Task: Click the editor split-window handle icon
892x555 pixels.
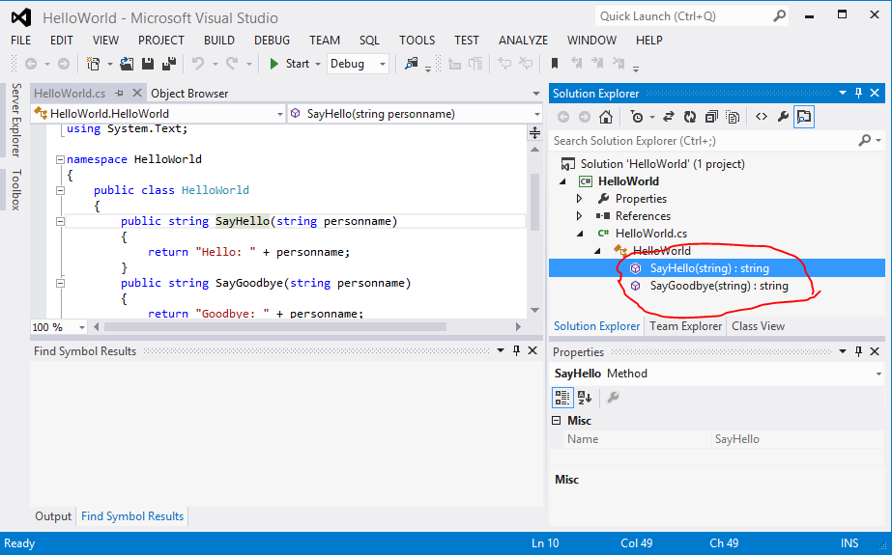Action: coord(534,133)
